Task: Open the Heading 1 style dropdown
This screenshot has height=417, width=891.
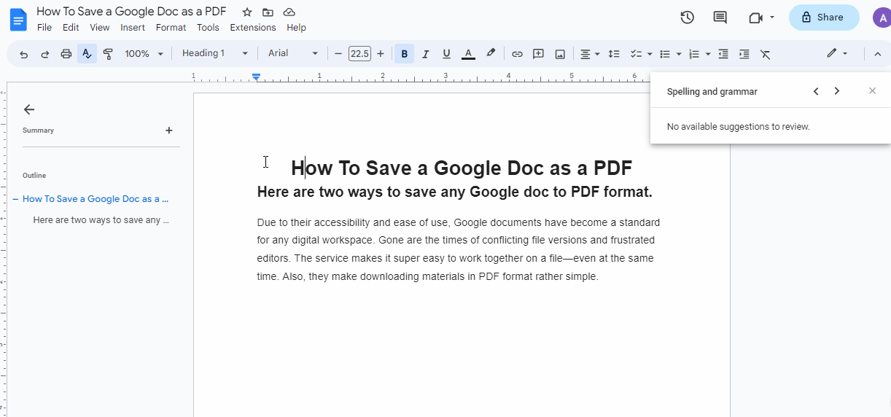Action: click(215, 53)
